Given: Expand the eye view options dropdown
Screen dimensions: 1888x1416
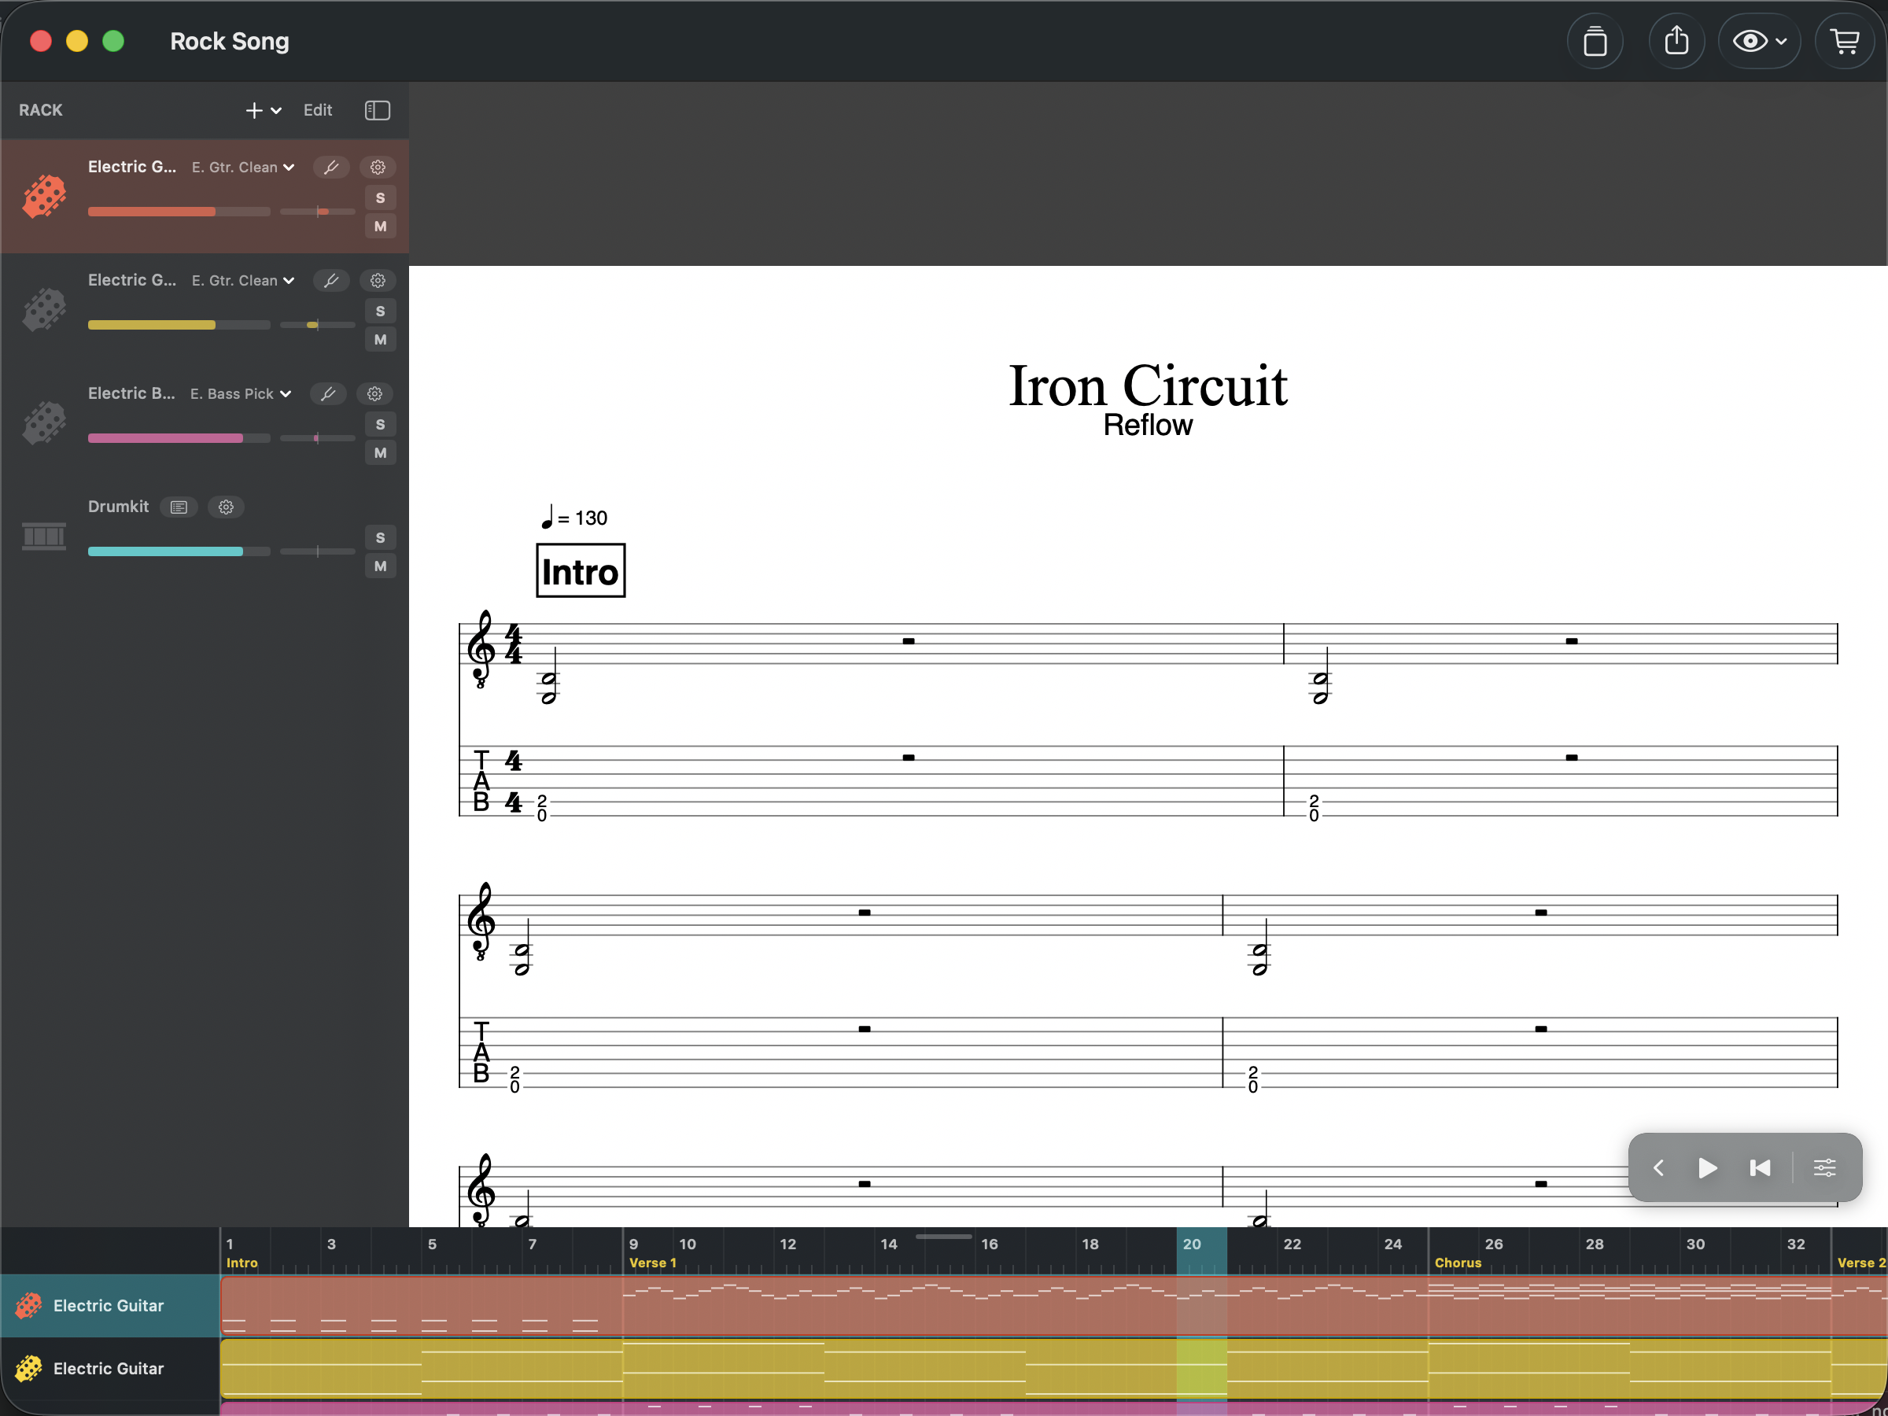Looking at the screenshot, I should click(x=1759, y=41).
